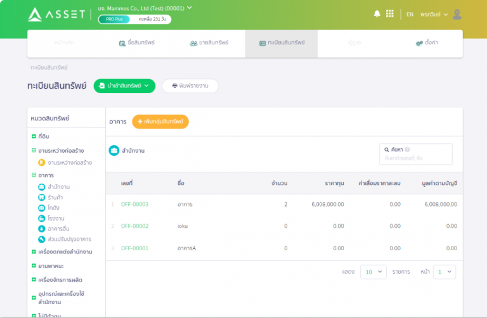Select the สำนักงาน office icon in the category tree
Image resolution: width=487 pixels, height=318 pixels.
pos(42,187)
